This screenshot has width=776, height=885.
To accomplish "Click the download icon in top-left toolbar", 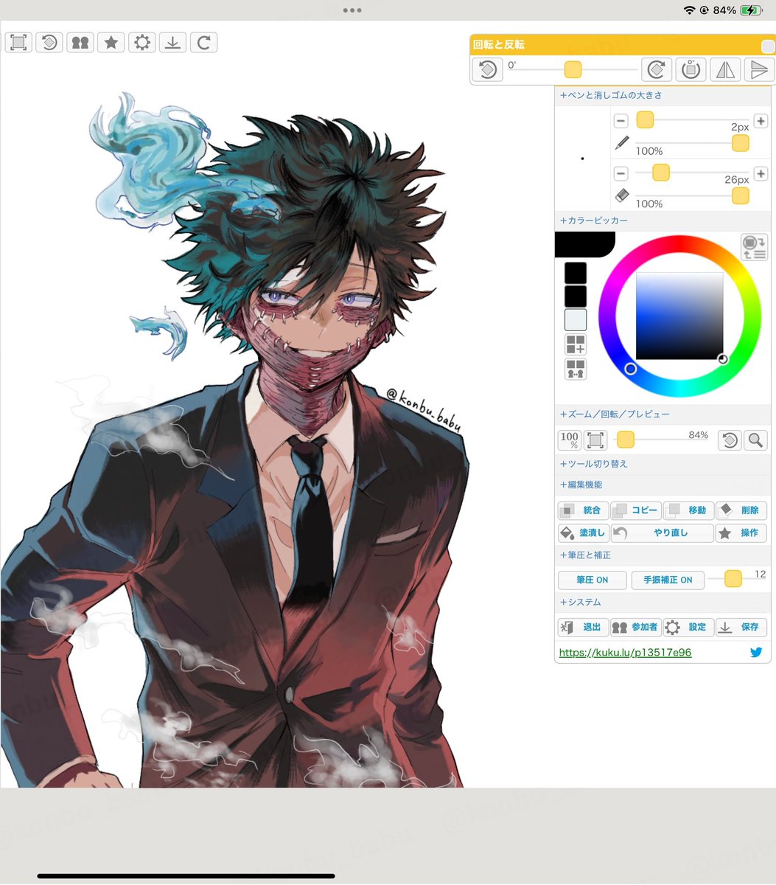I will click(x=173, y=42).
